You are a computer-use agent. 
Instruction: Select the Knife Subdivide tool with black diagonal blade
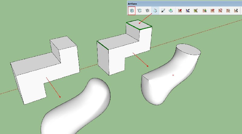point(163,11)
